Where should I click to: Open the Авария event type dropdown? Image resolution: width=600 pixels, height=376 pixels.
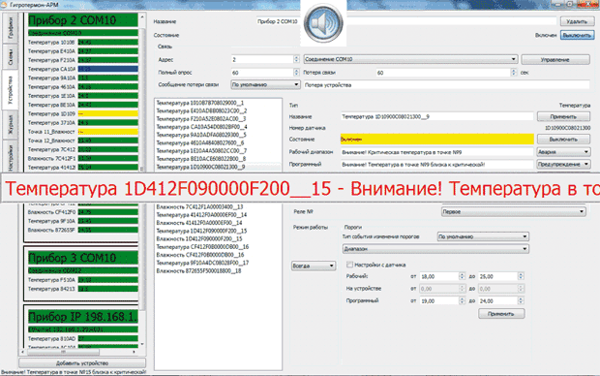(x=563, y=152)
